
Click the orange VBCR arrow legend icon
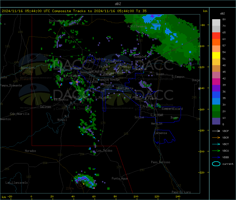coord(216,137)
